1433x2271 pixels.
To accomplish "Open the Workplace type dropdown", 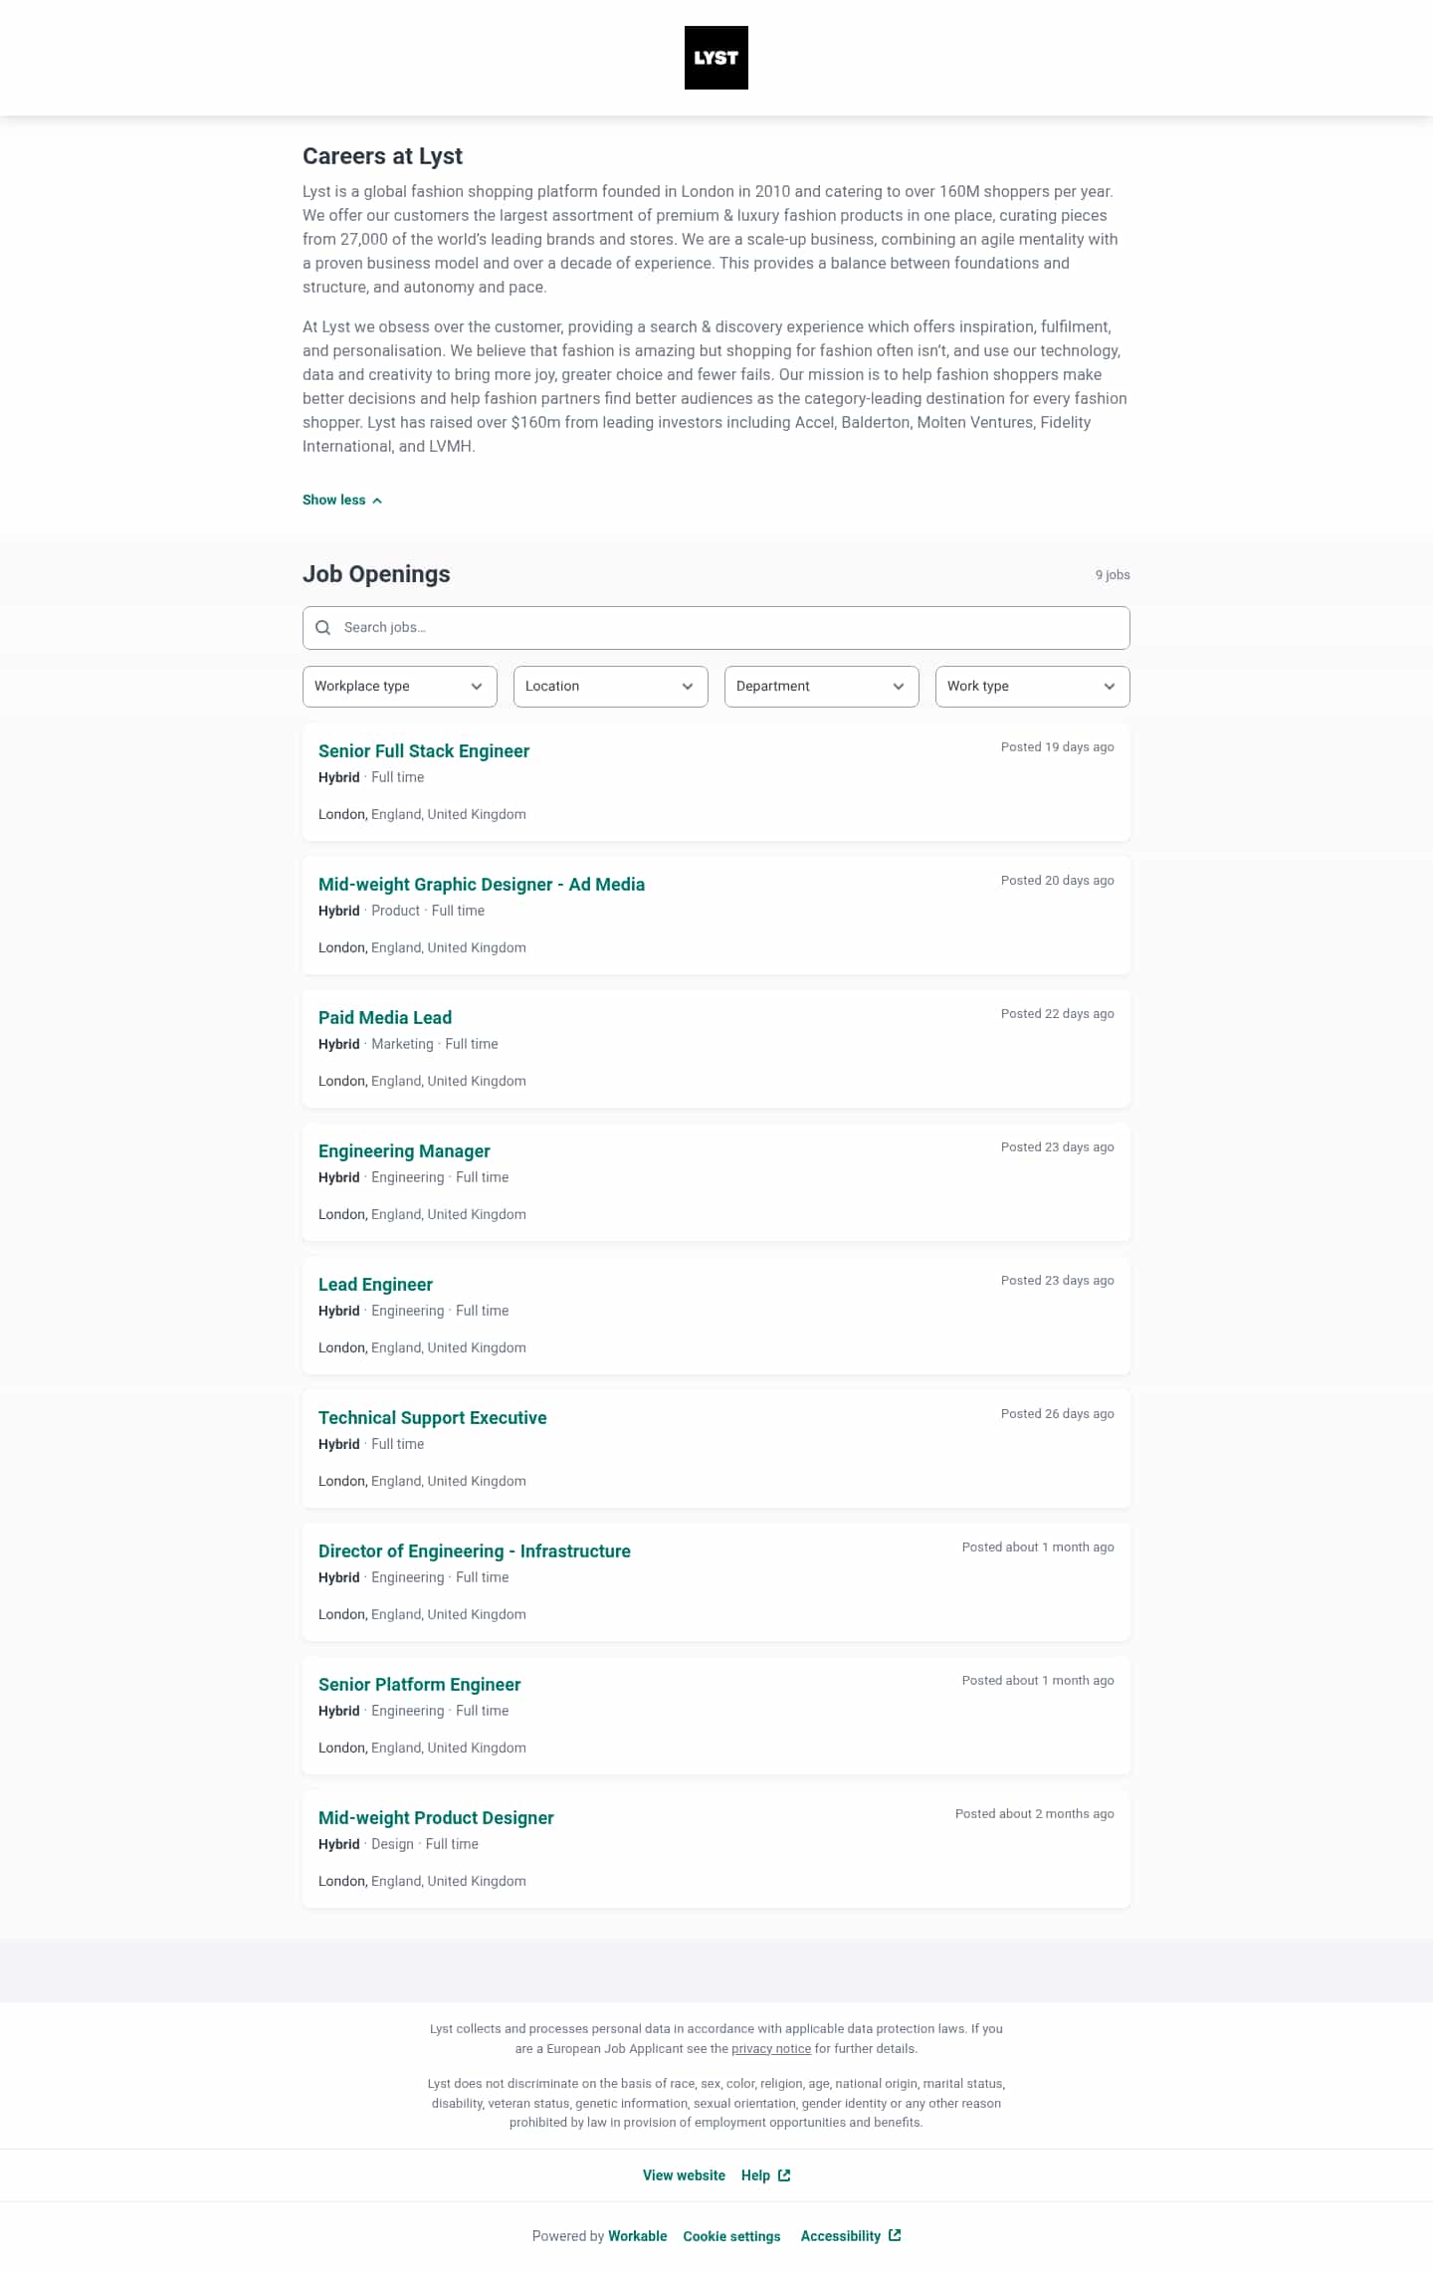I will (400, 687).
